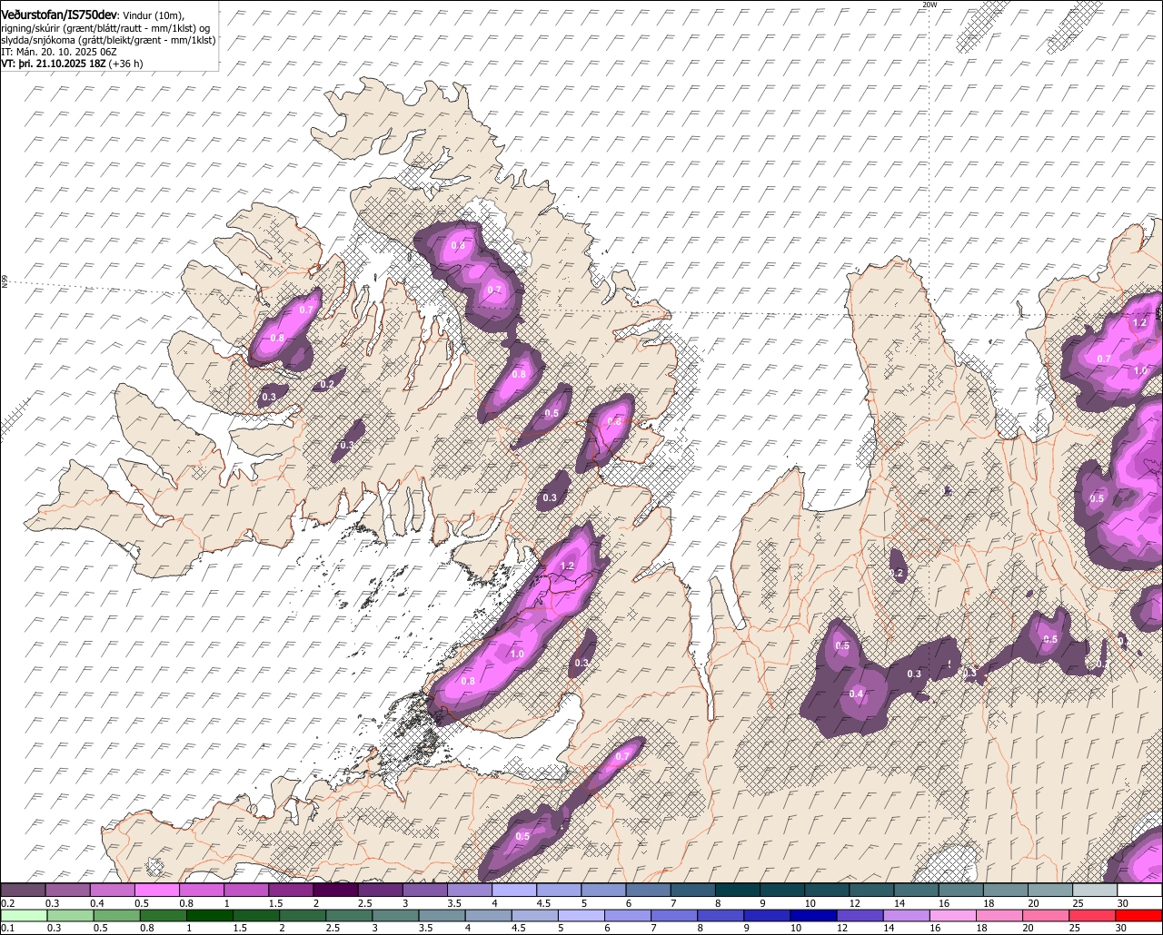Pick snow legend swatch starting at 12
The image size is (1163, 935).
(870, 891)
